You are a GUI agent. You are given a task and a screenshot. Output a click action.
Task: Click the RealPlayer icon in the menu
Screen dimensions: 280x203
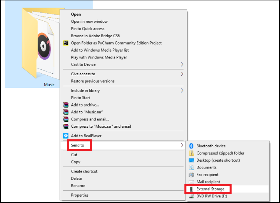pos(66,136)
